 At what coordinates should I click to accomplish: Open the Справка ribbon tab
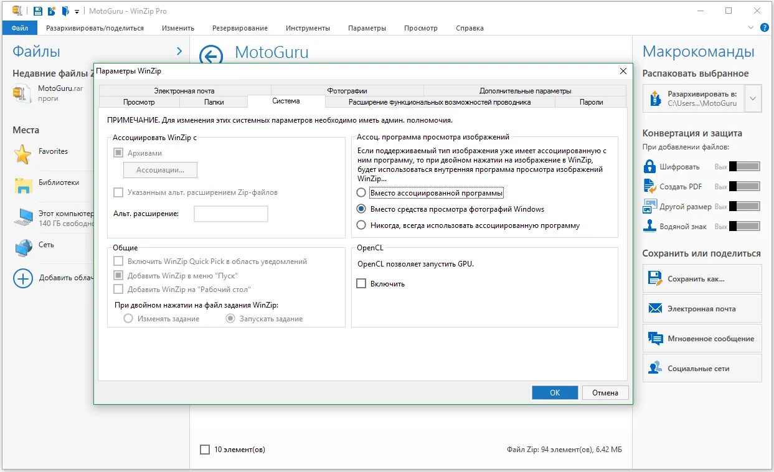click(x=470, y=28)
